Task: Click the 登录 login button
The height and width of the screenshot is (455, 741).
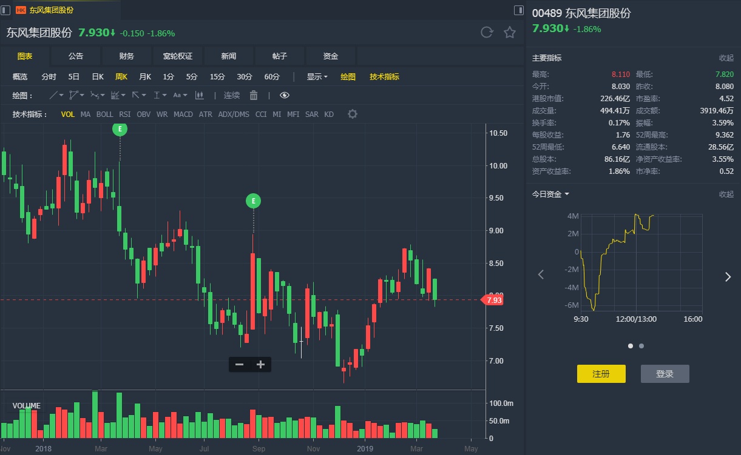Action: tap(665, 374)
